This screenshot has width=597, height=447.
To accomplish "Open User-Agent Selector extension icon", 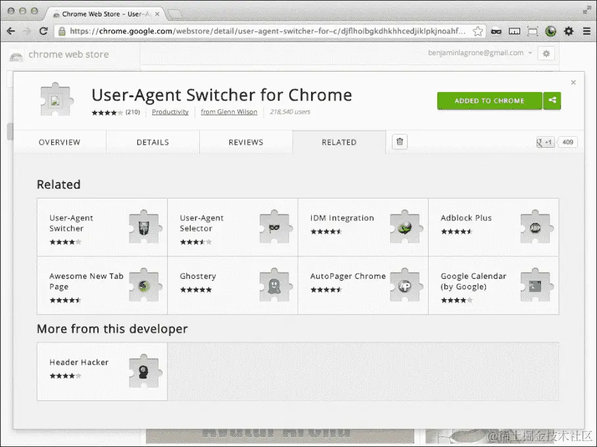I will (x=275, y=227).
